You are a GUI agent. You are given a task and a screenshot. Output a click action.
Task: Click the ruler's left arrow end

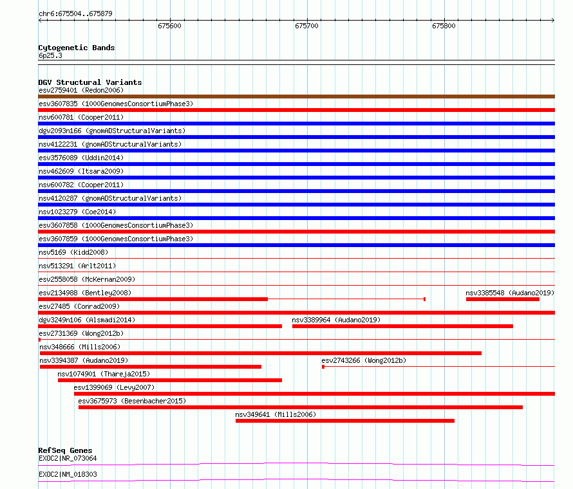[40, 21]
